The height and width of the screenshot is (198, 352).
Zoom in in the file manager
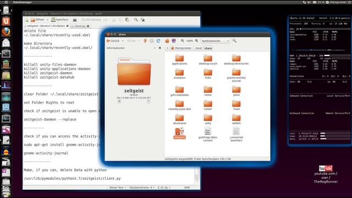(x=197, y=41)
